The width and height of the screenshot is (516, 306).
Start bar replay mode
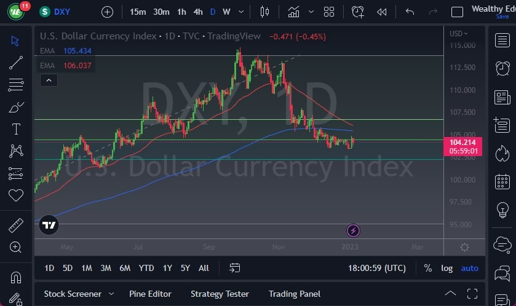tap(382, 12)
